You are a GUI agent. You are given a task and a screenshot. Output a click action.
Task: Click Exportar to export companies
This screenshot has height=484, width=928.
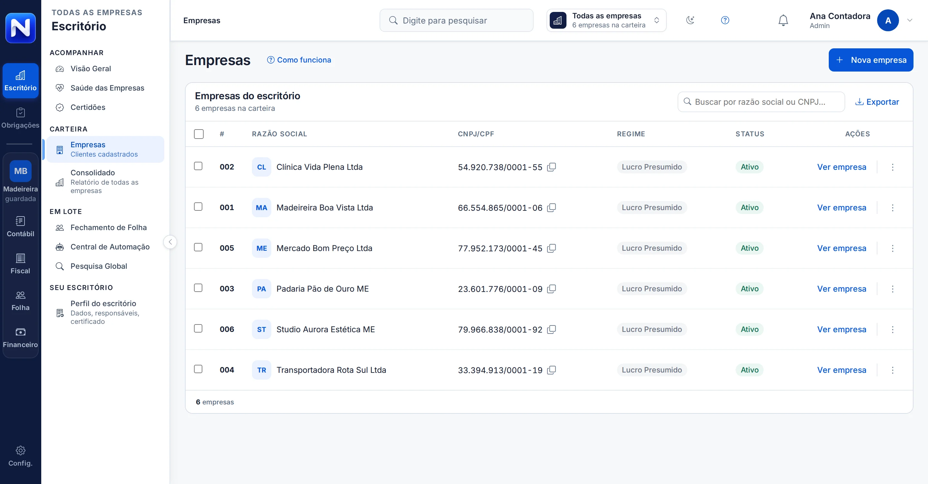pos(877,102)
